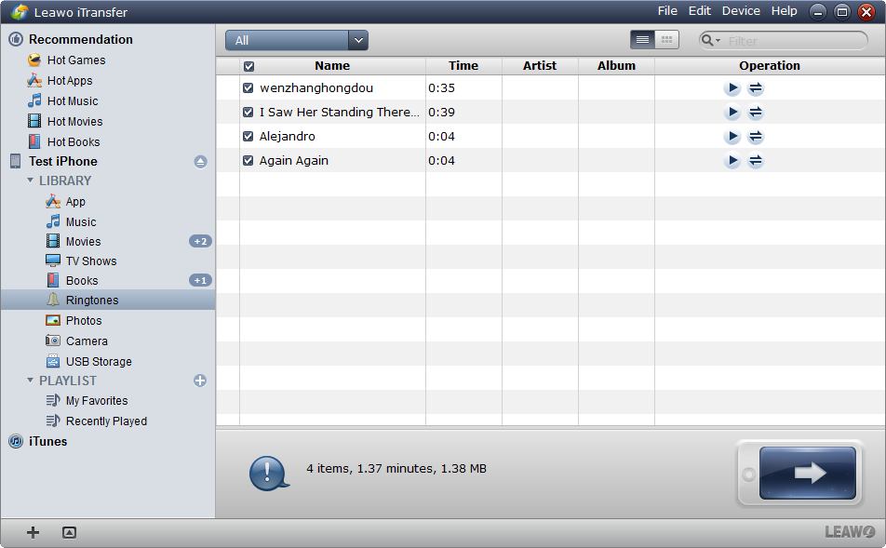The width and height of the screenshot is (886, 548).
Task: Uncheck I Saw Her Standing There checkbox
Action: 248,113
